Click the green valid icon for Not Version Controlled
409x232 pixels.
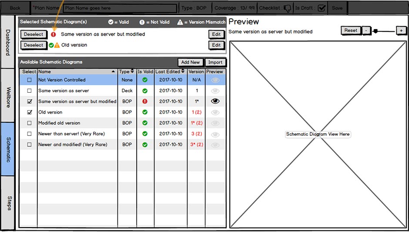coord(145,80)
